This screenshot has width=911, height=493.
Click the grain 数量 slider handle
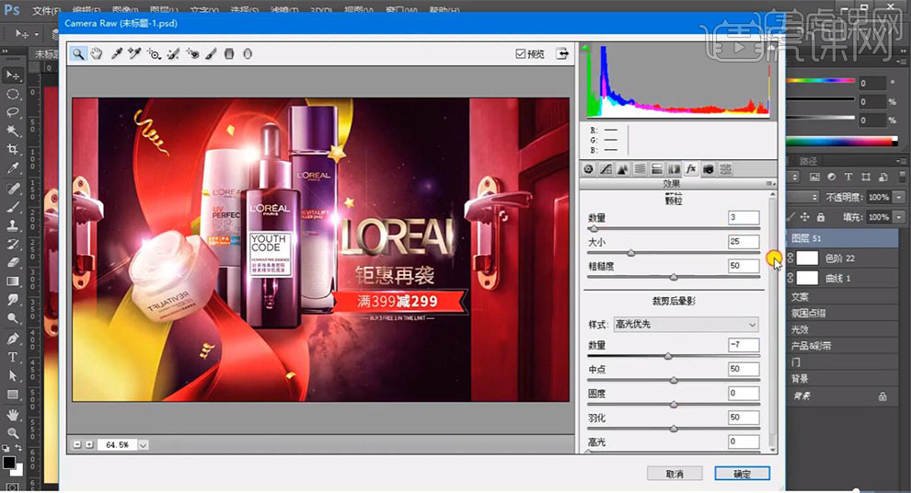click(594, 229)
